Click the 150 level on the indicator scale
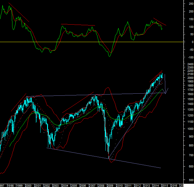This screenshot has height=187, width=194. (x=191, y=19)
